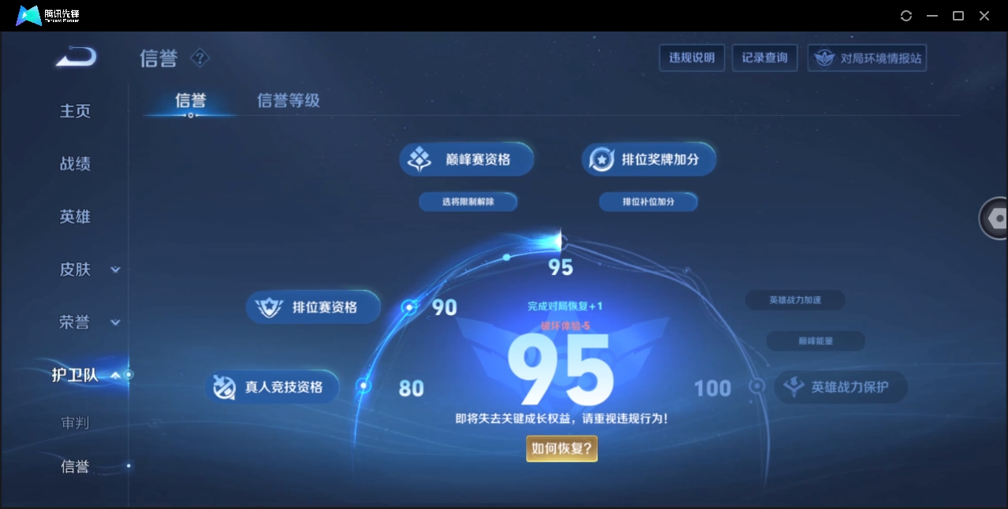This screenshot has height=509, width=1008.
Task: Click the 排位奖牌加分 star medal icon
Action: [x=602, y=160]
